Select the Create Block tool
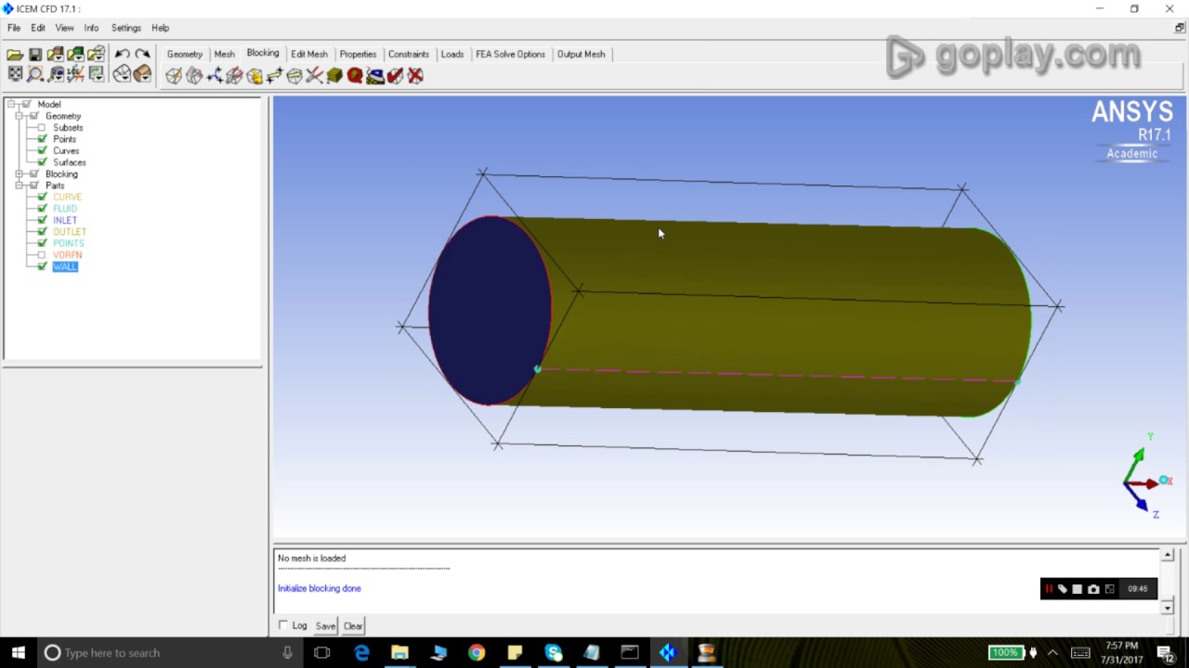 [x=174, y=76]
